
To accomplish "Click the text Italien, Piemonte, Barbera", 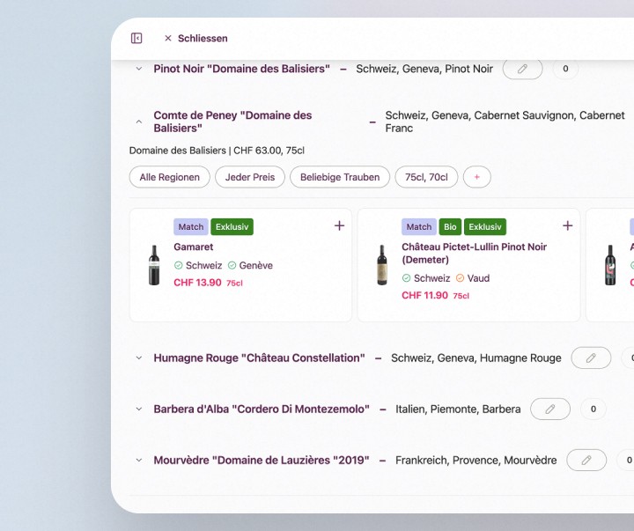I will click(458, 409).
